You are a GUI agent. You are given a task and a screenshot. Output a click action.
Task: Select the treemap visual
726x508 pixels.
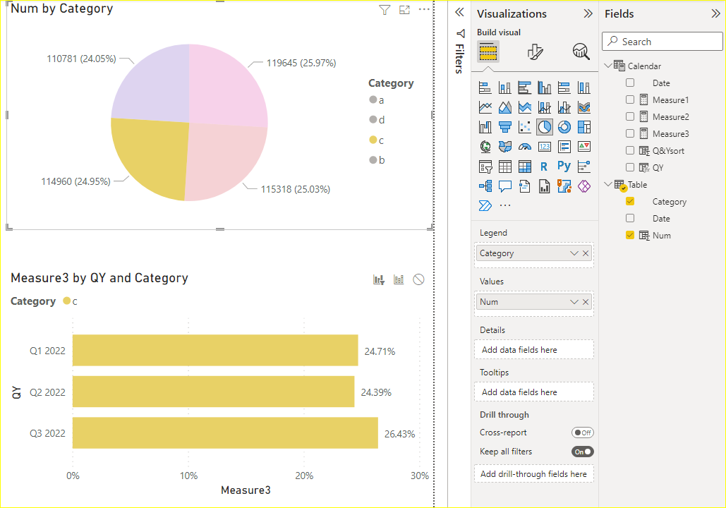click(x=584, y=127)
